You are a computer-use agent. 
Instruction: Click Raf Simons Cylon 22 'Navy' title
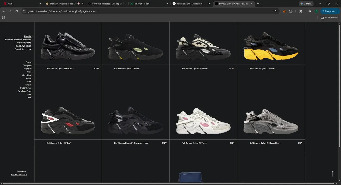click(194, 143)
